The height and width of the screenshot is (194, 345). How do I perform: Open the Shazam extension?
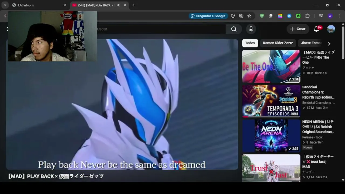tap(289, 16)
